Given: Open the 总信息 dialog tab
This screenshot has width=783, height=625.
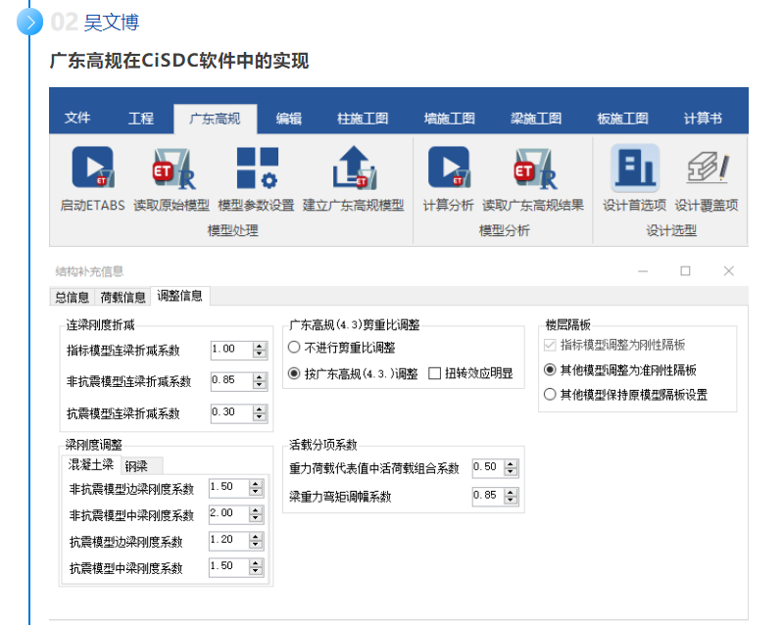Looking at the screenshot, I should (x=73, y=298).
